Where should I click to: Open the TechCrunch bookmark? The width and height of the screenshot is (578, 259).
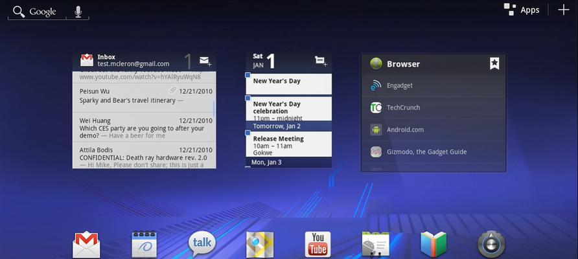pyautogui.click(x=433, y=107)
